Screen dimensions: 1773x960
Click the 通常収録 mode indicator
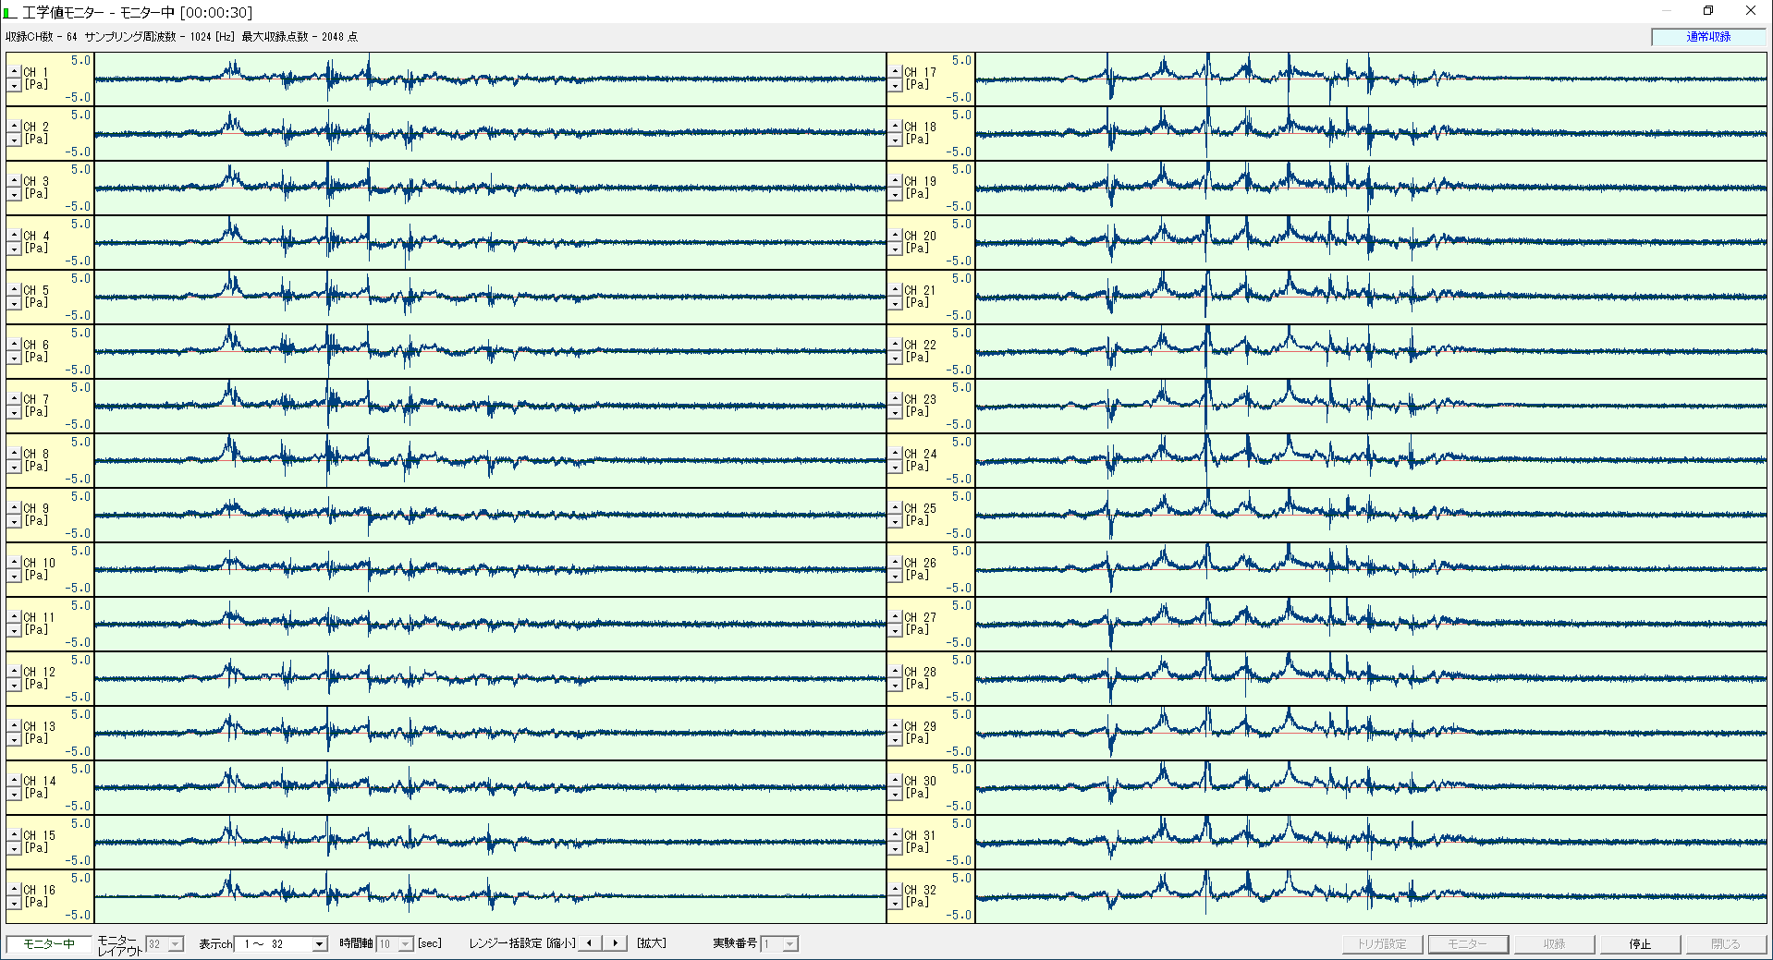(x=1708, y=37)
